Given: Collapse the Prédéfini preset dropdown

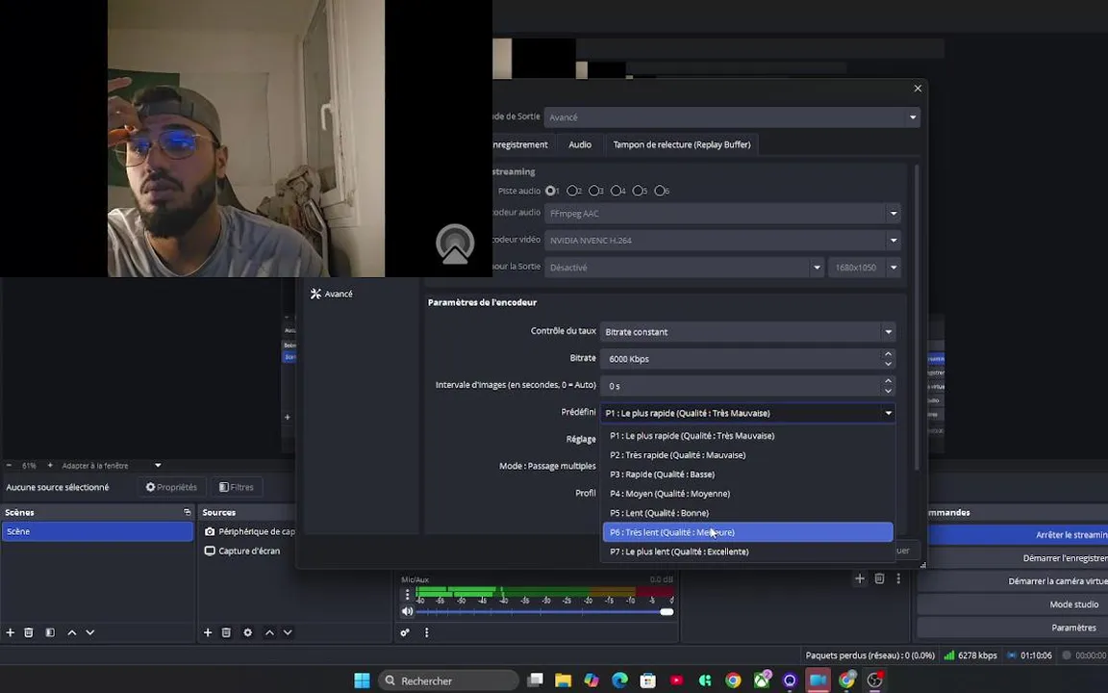Looking at the screenshot, I should click(x=747, y=413).
